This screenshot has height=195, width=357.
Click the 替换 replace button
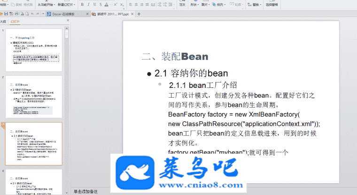255,5
